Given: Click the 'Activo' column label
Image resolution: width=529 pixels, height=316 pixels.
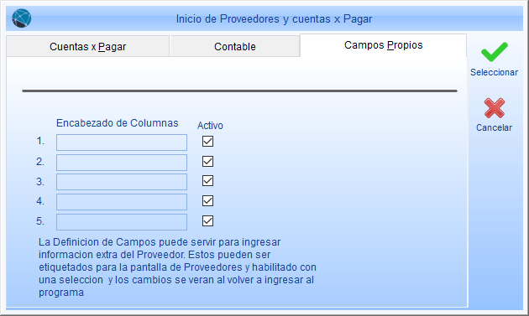Looking at the screenshot, I should coord(210,126).
